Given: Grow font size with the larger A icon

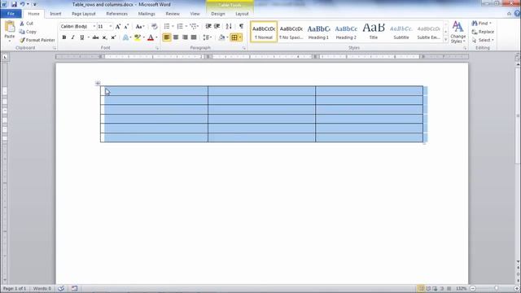Looking at the screenshot, I should coord(118,26).
